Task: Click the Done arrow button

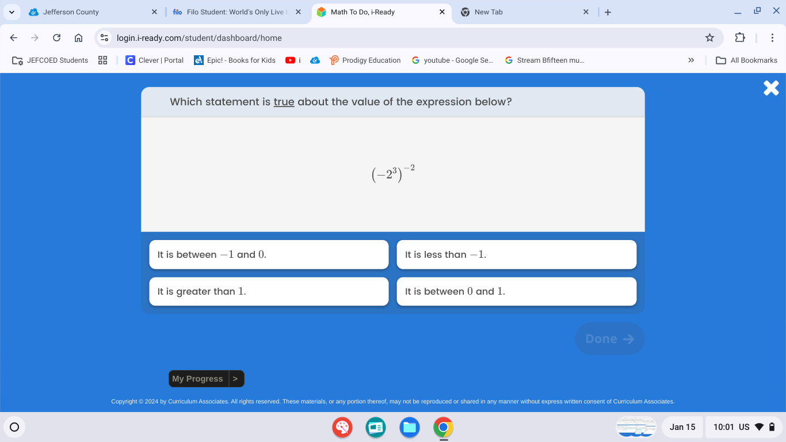Action: pyautogui.click(x=609, y=338)
